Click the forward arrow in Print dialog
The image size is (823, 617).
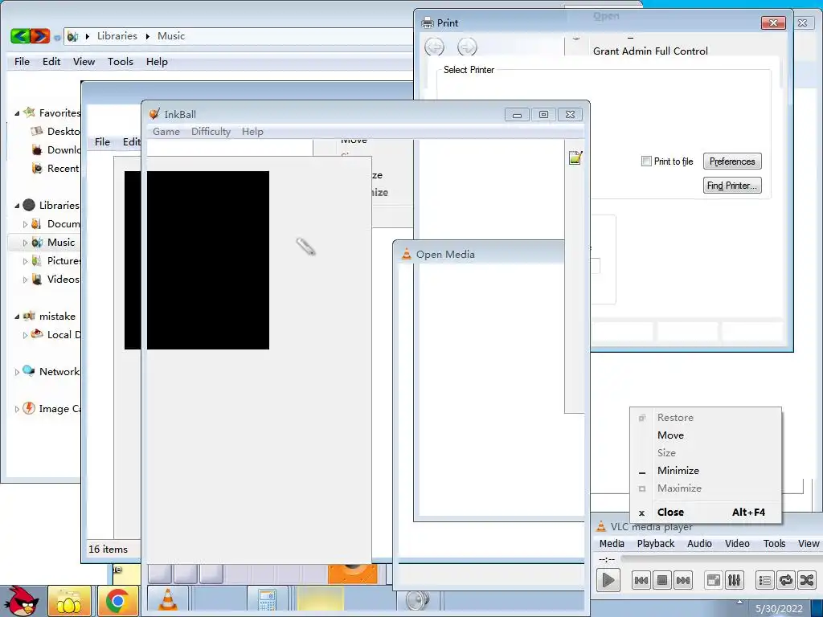coord(467,47)
